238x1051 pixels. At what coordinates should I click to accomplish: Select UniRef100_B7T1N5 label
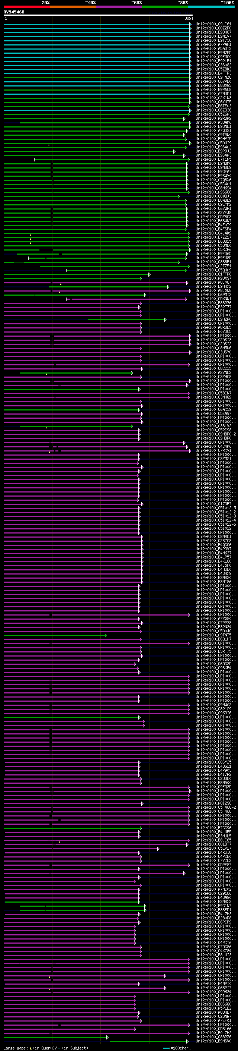[x=213, y=160]
